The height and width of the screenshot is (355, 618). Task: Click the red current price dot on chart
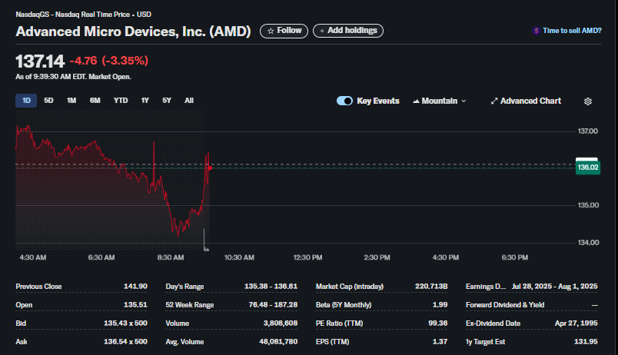(210, 168)
